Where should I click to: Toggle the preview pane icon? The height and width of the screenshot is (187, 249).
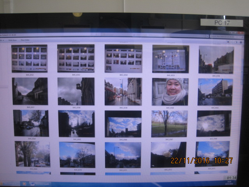(x=236, y=42)
